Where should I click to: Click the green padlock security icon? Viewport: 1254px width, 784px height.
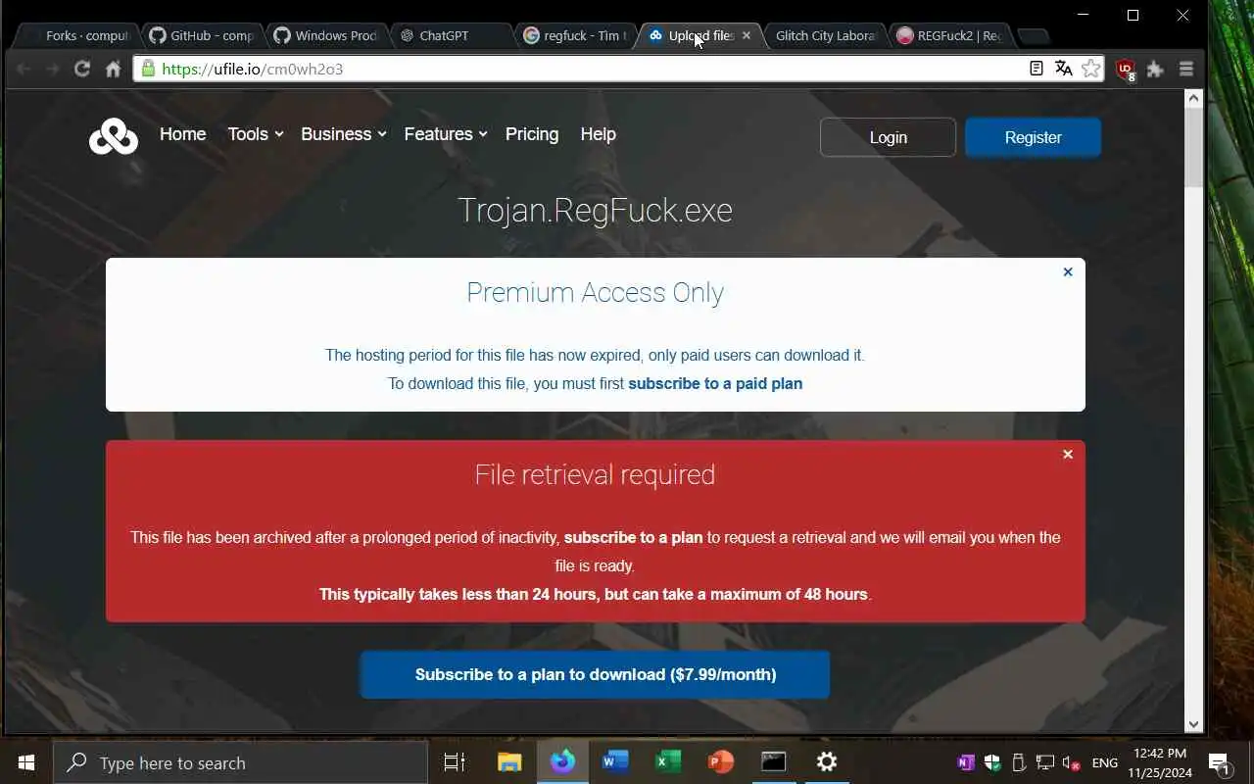tap(148, 69)
